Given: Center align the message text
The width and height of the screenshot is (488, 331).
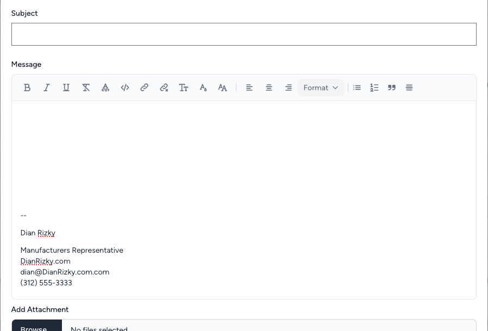Looking at the screenshot, I should coord(269,88).
